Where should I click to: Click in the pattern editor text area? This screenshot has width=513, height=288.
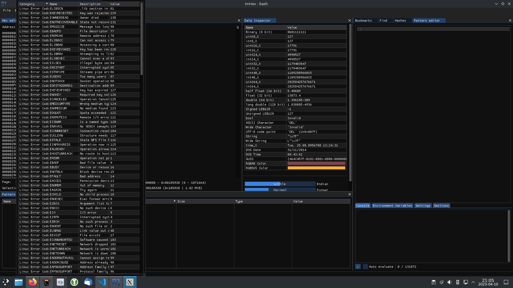pos(433,107)
